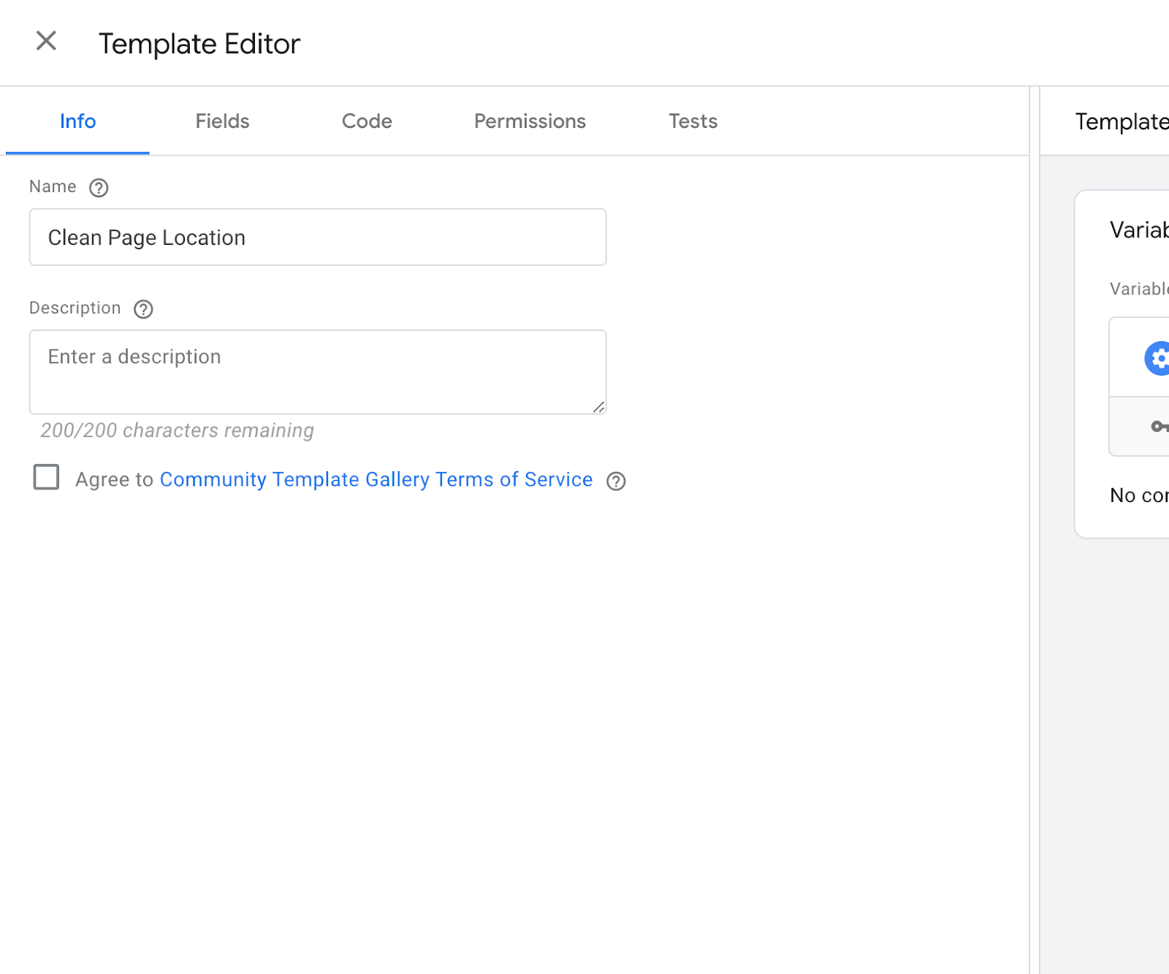Open Community Template Gallery Terms of Service link
This screenshot has width=1169, height=974.
click(x=376, y=479)
